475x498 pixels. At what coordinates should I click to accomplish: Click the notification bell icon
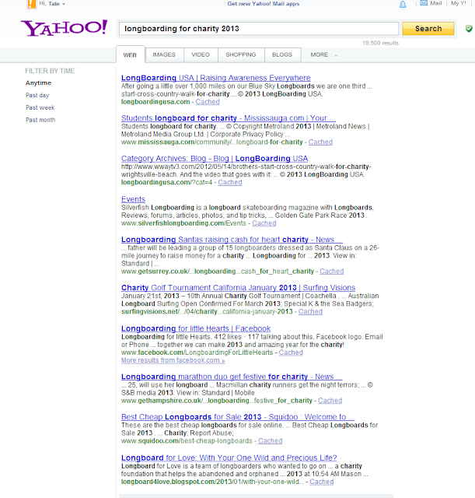coord(403,4)
